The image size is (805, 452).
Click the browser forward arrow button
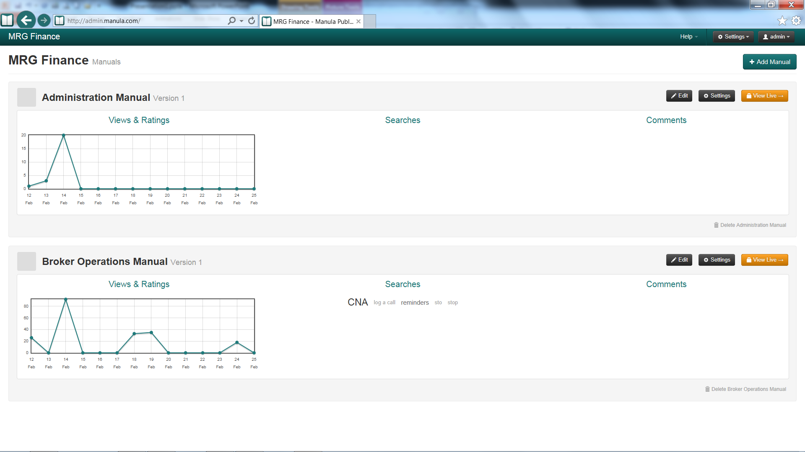[x=44, y=20]
